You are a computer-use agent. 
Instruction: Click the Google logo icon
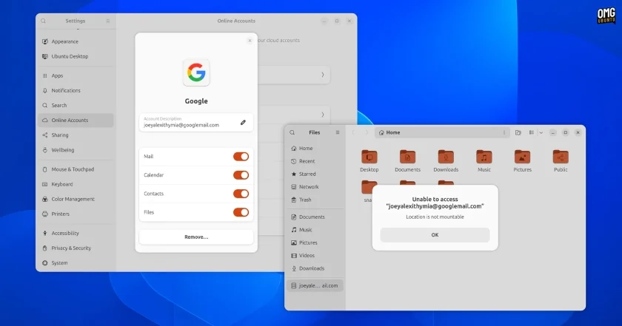[x=196, y=73]
